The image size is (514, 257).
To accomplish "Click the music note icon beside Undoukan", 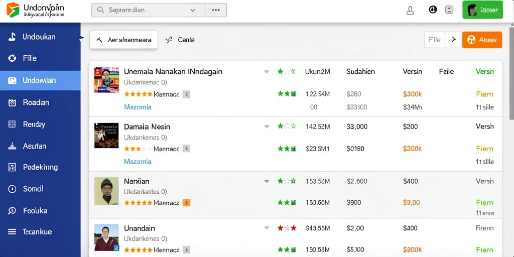I will pyautogui.click(x=12, y=37).
